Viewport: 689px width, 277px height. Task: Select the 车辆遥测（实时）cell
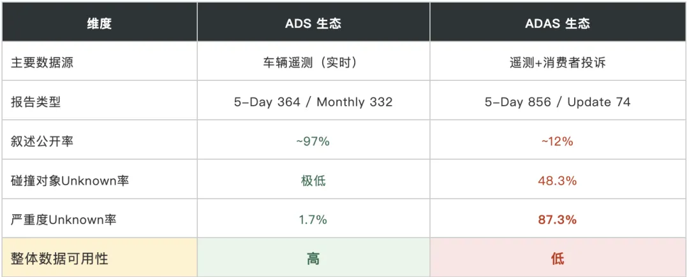click(313, 62)
